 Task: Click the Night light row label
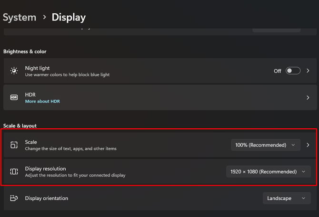pos(37,68)
